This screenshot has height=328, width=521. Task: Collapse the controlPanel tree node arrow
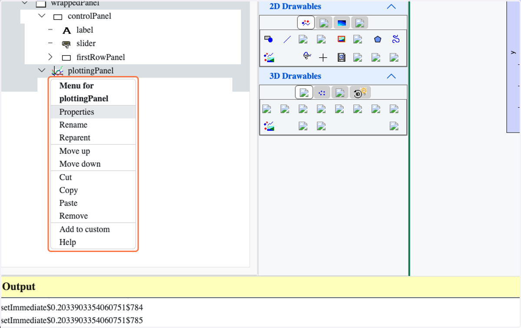[42, 16]
